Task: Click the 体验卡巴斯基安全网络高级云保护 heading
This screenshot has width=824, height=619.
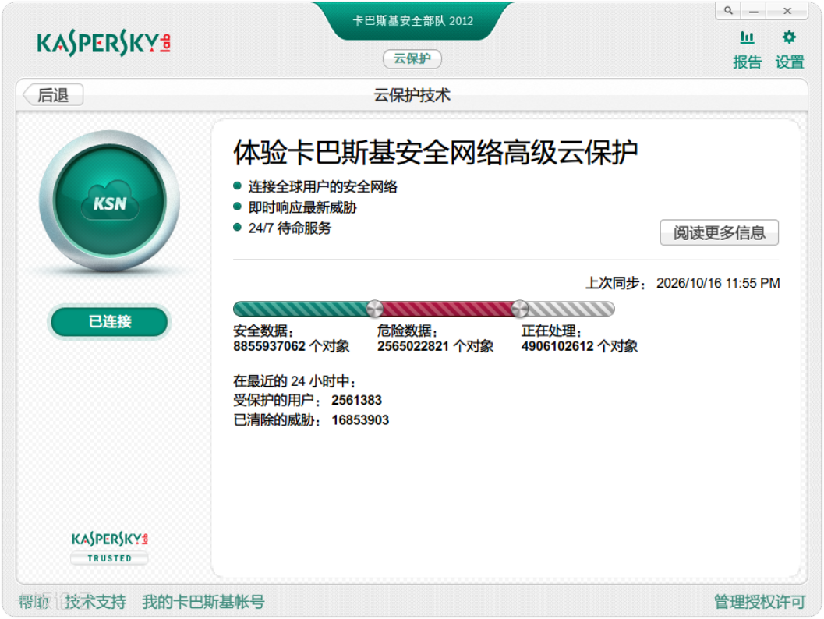Action: coord(436,153)
